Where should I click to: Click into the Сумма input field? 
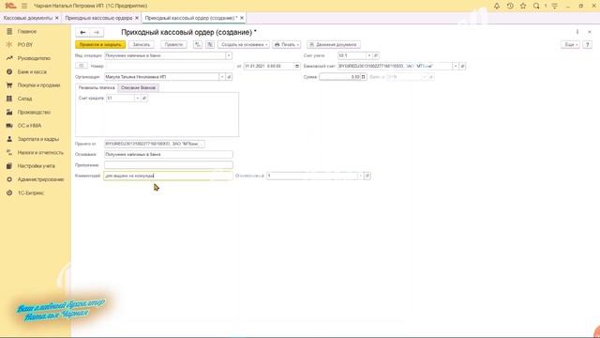[x=339, y=77]
